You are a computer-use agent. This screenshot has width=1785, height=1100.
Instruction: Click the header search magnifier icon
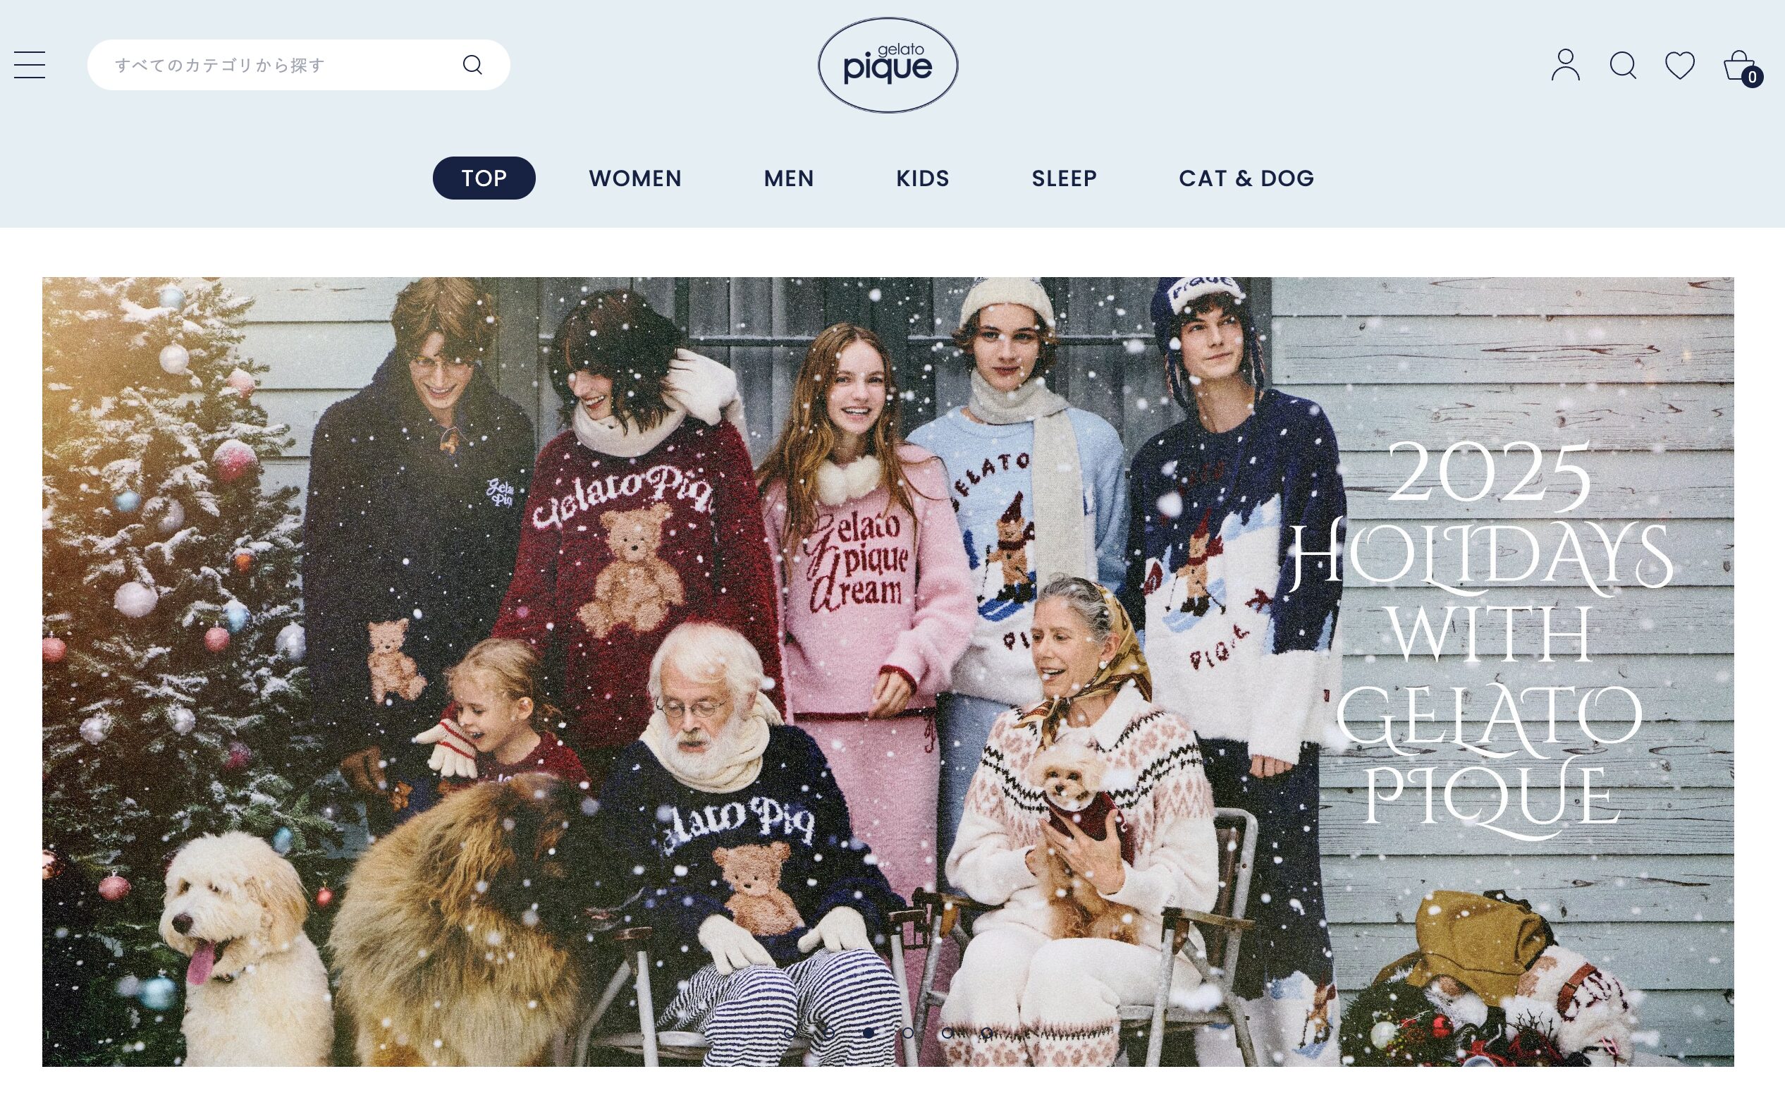[1623, 65]
